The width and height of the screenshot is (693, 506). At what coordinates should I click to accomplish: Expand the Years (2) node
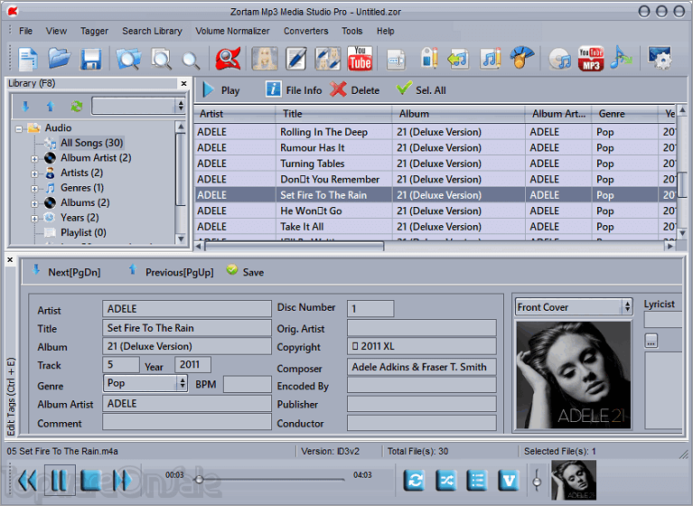point(34,219)
